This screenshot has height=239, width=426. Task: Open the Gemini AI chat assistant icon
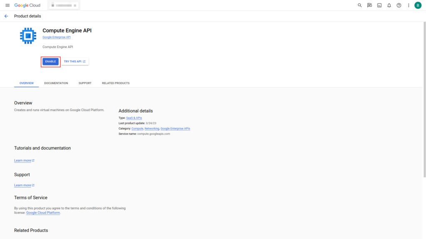point(369,5)
